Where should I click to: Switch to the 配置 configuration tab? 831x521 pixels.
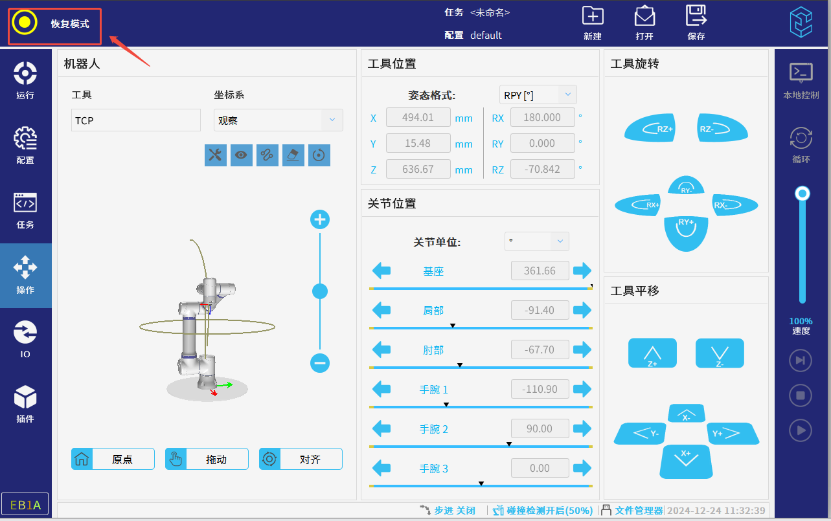click(x=25, y=146)
